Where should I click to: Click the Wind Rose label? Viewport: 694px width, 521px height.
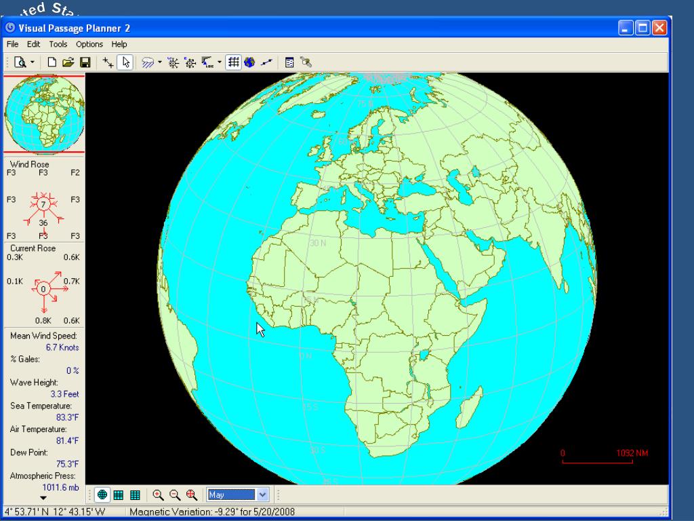coord(30,164)
